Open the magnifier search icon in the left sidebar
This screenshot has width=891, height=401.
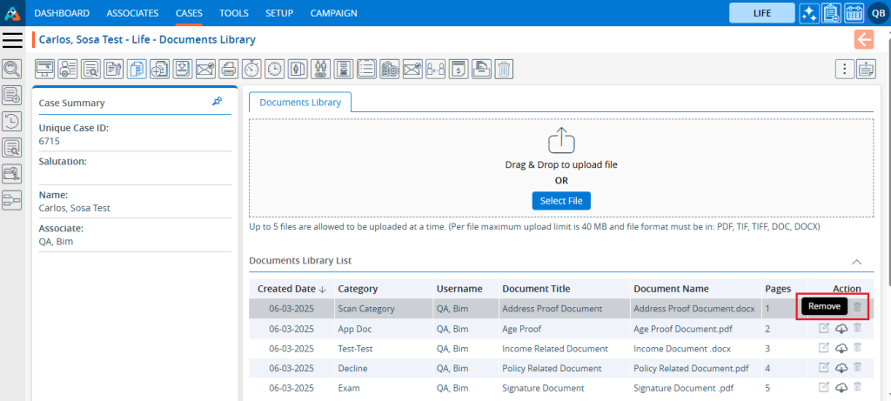point(12,69)
